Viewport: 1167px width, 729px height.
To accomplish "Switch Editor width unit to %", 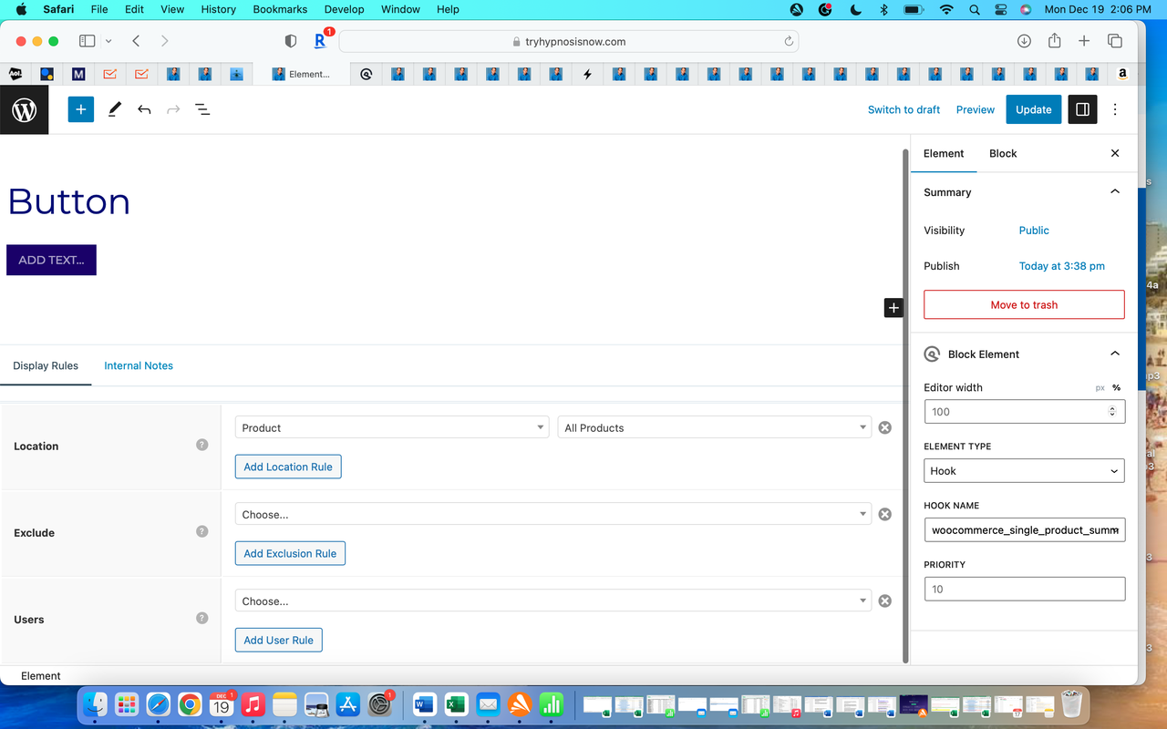I will click(x=1114, y=387).
